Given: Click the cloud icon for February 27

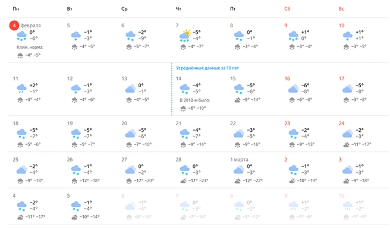Looking at the screenshot, I should click(131, 170).
